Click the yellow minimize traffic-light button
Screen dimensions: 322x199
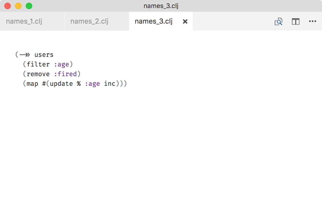coord(18,5)
